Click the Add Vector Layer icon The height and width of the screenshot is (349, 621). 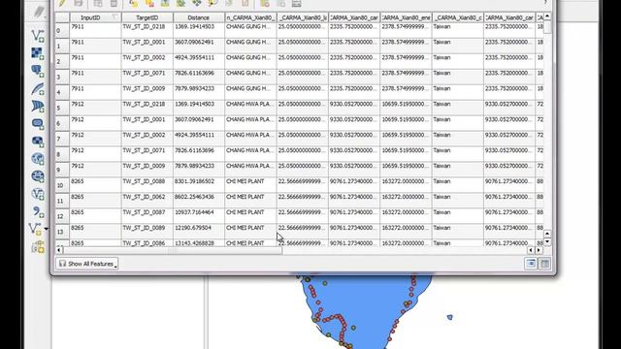click(x=38, y=36)
